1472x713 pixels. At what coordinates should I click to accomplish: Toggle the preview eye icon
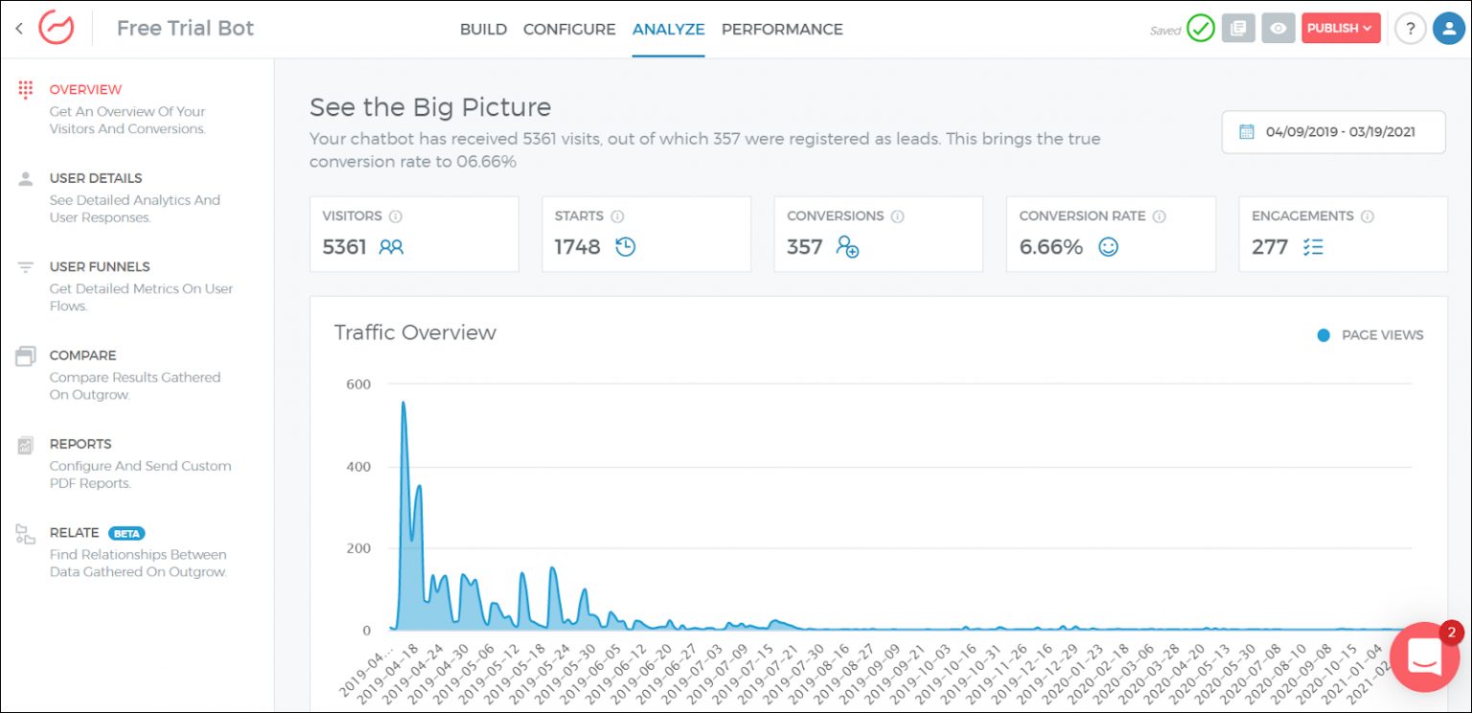point(1277,29)
